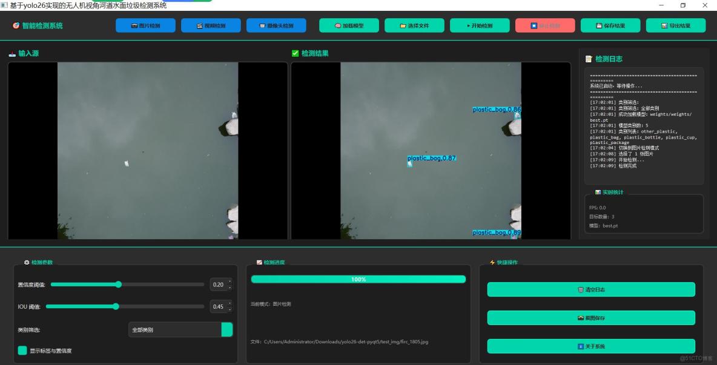Click the dropdown arrow beside 全部类别
The image size is (717, 365).
tap(227, 330)
